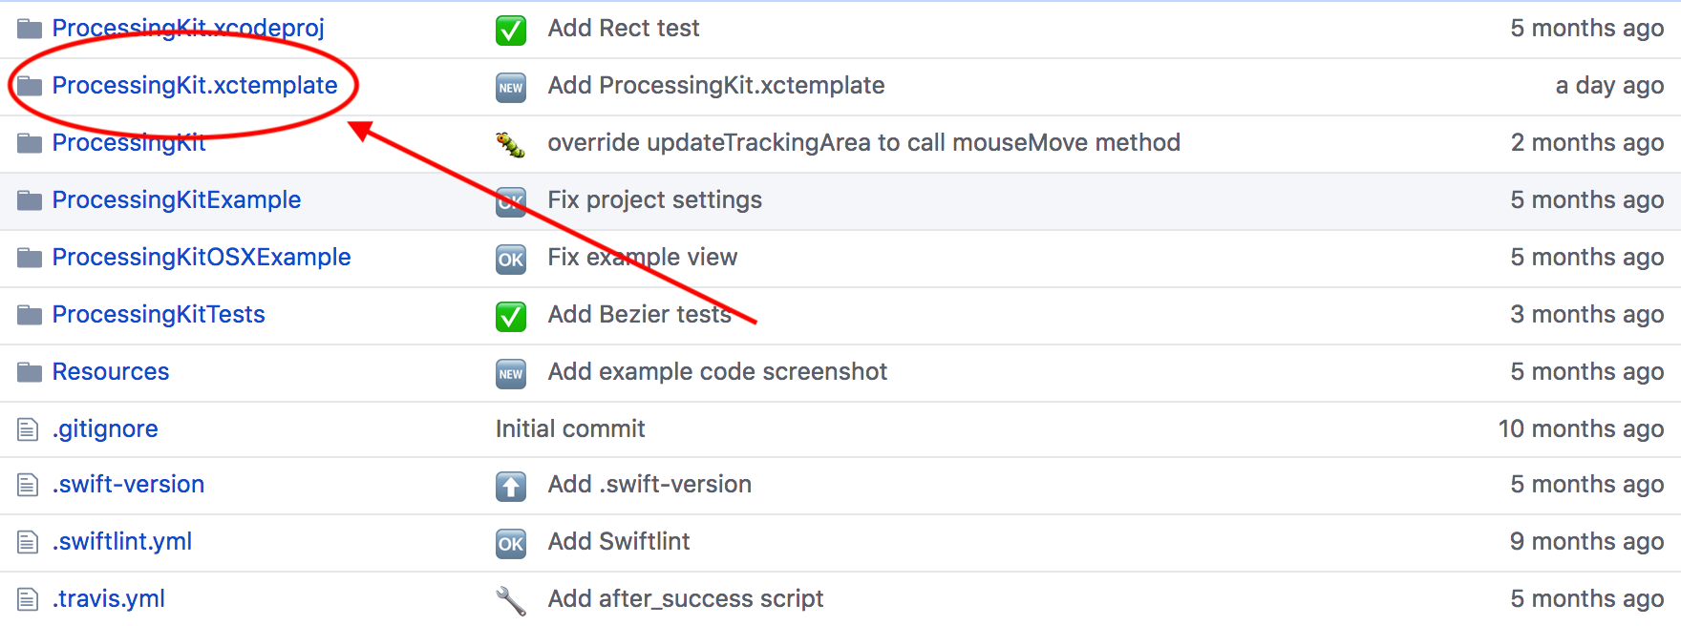
Task: Open the Fix project settings commit
Action: pos(655,199)
